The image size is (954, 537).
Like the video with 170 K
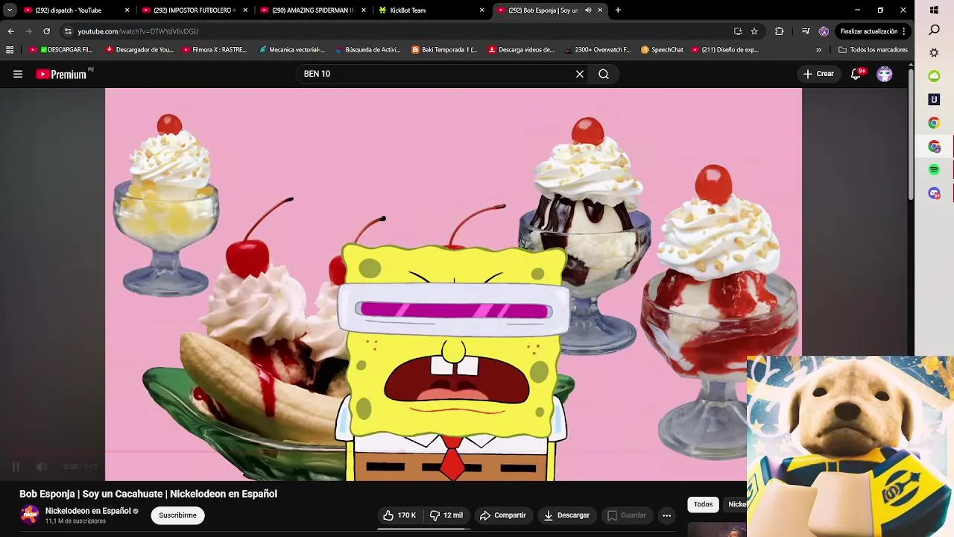tap(399, 515)
